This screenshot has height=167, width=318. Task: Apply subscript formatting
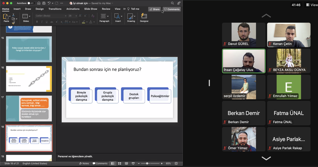click(61, 22)
